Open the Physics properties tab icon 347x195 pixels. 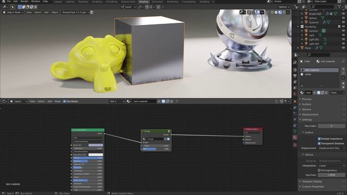point(295,119)
